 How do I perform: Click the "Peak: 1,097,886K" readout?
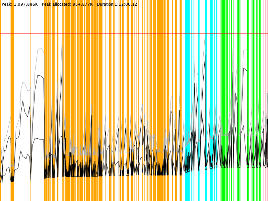[x=20, y=4]
